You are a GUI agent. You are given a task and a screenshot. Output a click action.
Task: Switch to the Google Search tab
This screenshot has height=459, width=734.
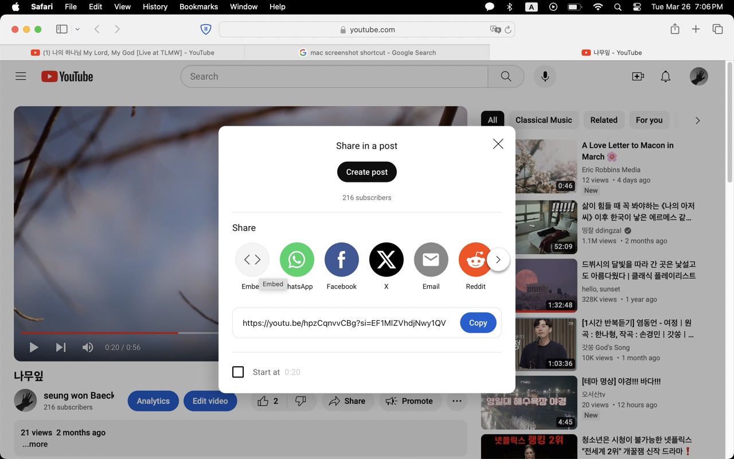pyautogui.click(x=367, y=52)
